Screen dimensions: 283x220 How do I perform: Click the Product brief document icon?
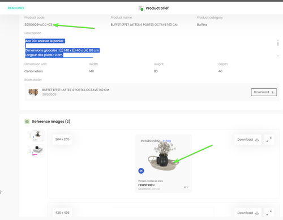[x=141, y=8]
